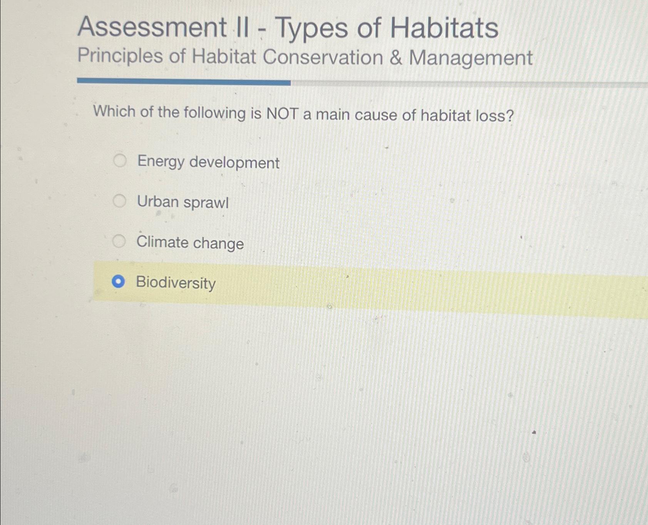Click the empty circle beside Energy development
This screenshot has width=648, height=525.
(x=120, y=161)
